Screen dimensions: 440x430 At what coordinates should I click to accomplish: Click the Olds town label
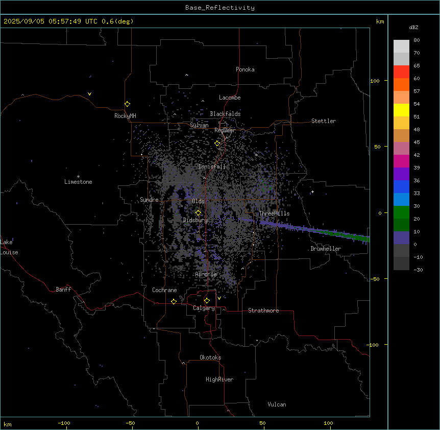(x=198, y=201)
